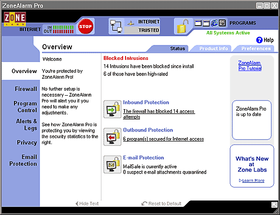Open the Privacy panel
The width and height of the screenshot is (280, 215).
click(x=27, y=143)
